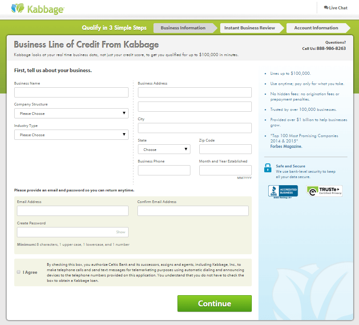359x325 pixels.
Task: Click the 'Provided over $1 billion' bullet text
Action: (309, 122)
